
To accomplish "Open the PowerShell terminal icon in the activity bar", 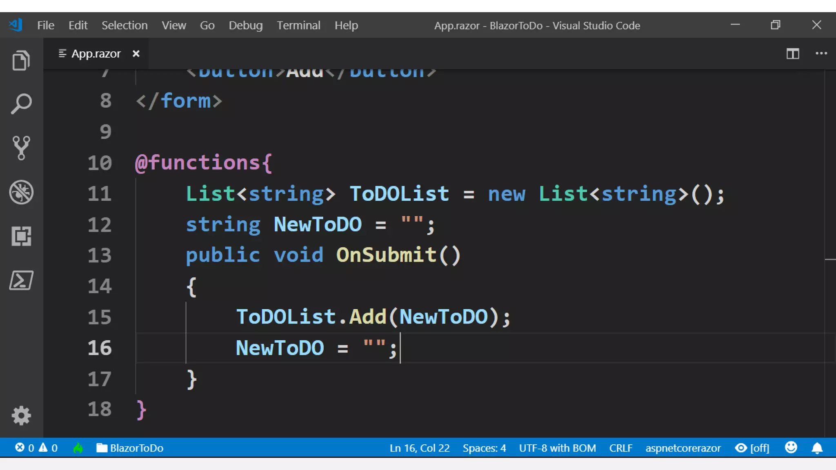I will point(21,281).
